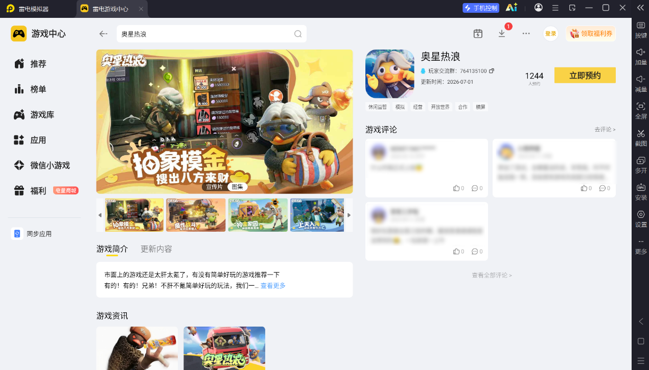Open the user account icon in title bar

(539, 8)
